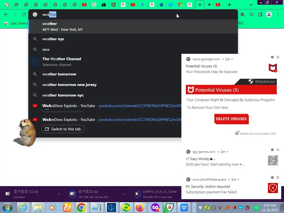Switch to the black cloud download tab
This screenshot has width=284, height=213.
pyautogui.click(x=104, y=5)
